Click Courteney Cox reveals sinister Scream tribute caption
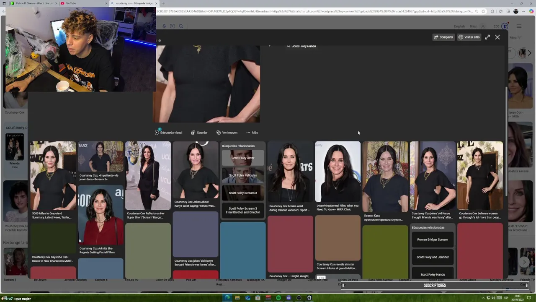 coord(337,266)
